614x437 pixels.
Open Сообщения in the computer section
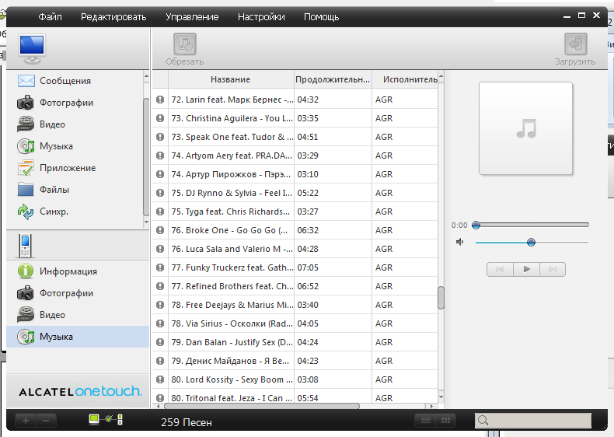(x=65, y=81)
